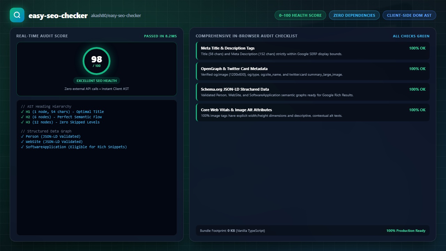This screenshot has height=251, width=446.
Task: Open the Core Web Vitals & Image Alt check
Action: pos(313,113)
